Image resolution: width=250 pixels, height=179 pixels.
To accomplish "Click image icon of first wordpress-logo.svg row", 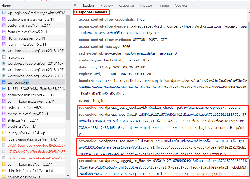I will 4,51.
